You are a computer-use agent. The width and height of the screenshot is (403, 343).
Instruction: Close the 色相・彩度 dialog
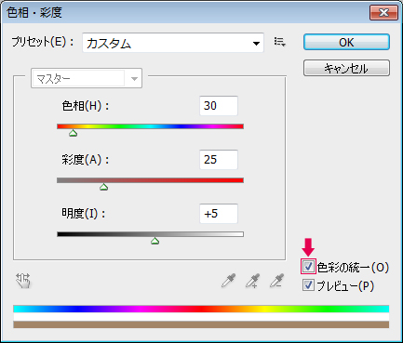[383, 13]
